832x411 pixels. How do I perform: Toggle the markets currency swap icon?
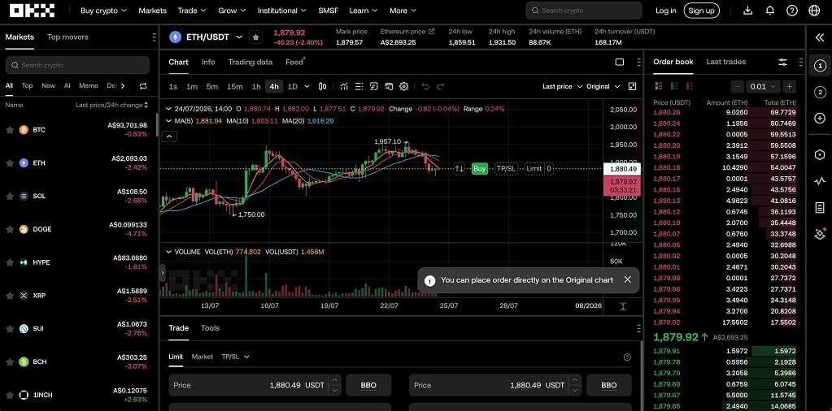pyautogui.click(x=143, y=86)
